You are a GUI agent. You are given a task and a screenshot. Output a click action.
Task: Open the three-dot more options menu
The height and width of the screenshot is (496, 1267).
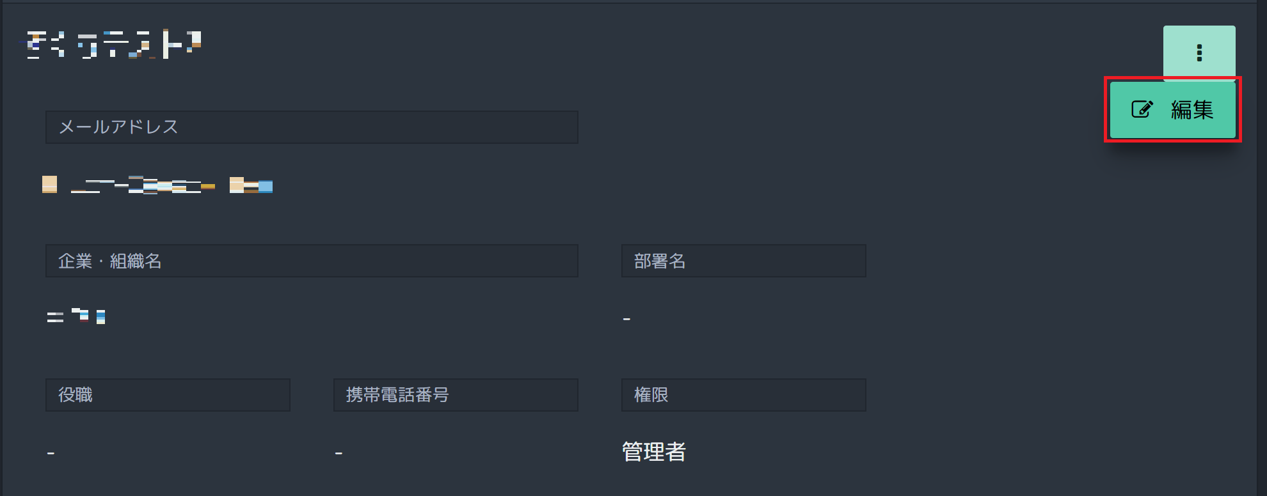tap(1199, 53)
